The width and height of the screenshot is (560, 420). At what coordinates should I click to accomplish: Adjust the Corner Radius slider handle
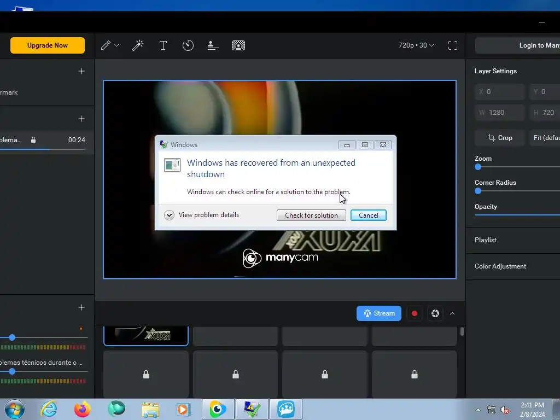pos(478,191)
